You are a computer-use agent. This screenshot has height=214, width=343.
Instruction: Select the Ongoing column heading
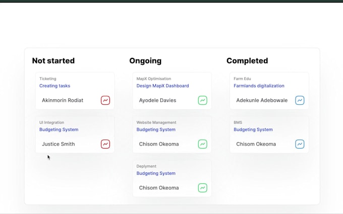click(145, 61)
